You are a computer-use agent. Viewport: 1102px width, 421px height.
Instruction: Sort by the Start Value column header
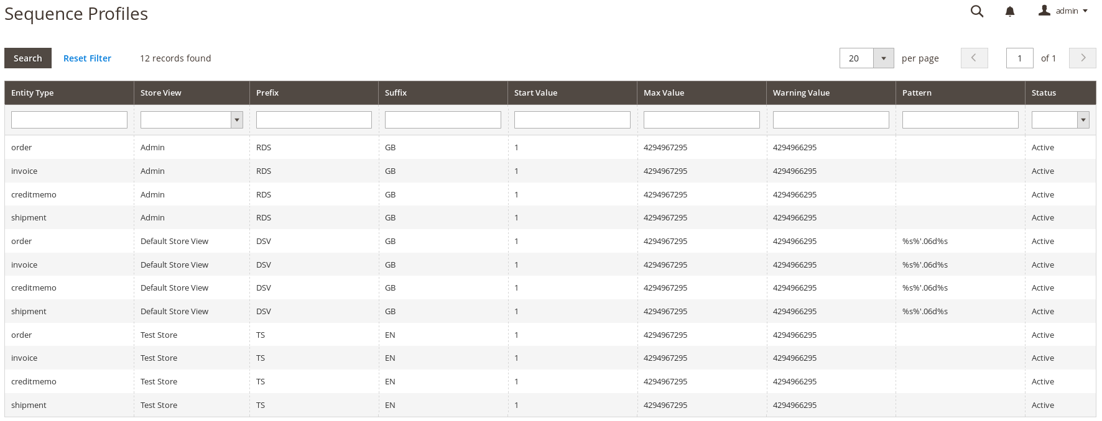[x=572, y=93]
